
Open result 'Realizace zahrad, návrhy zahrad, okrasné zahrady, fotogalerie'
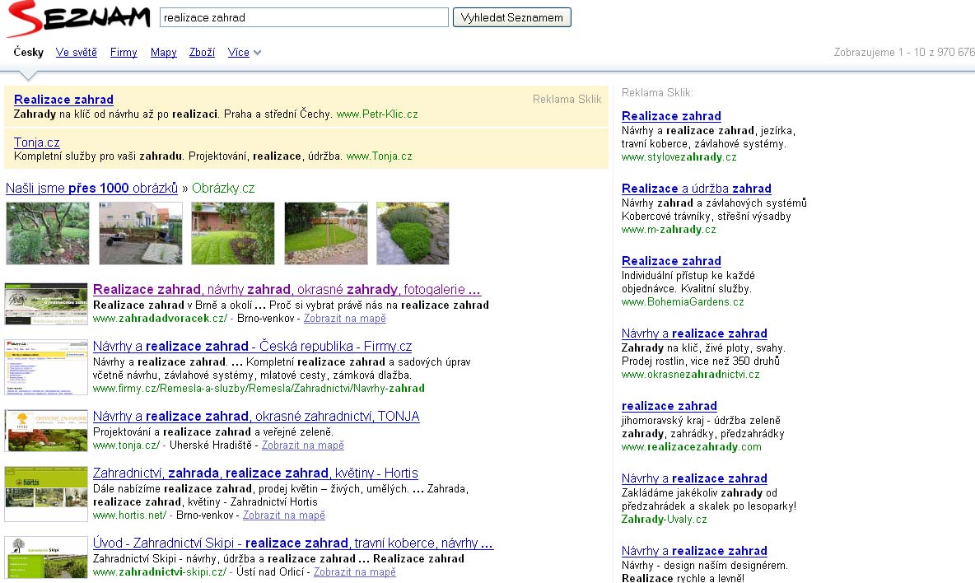click(x=287, y=290)
